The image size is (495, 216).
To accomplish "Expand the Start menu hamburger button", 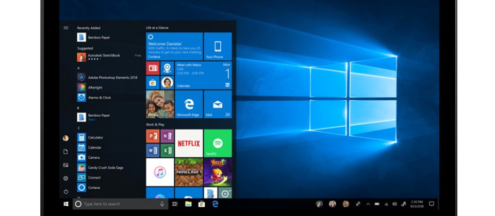I will tap(65, 28).
